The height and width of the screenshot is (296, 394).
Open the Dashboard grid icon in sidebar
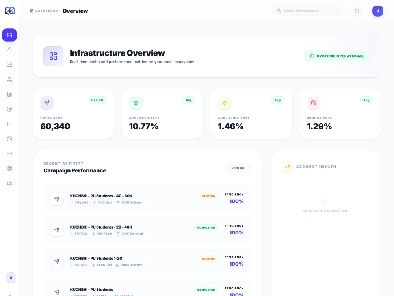[9, 35]
